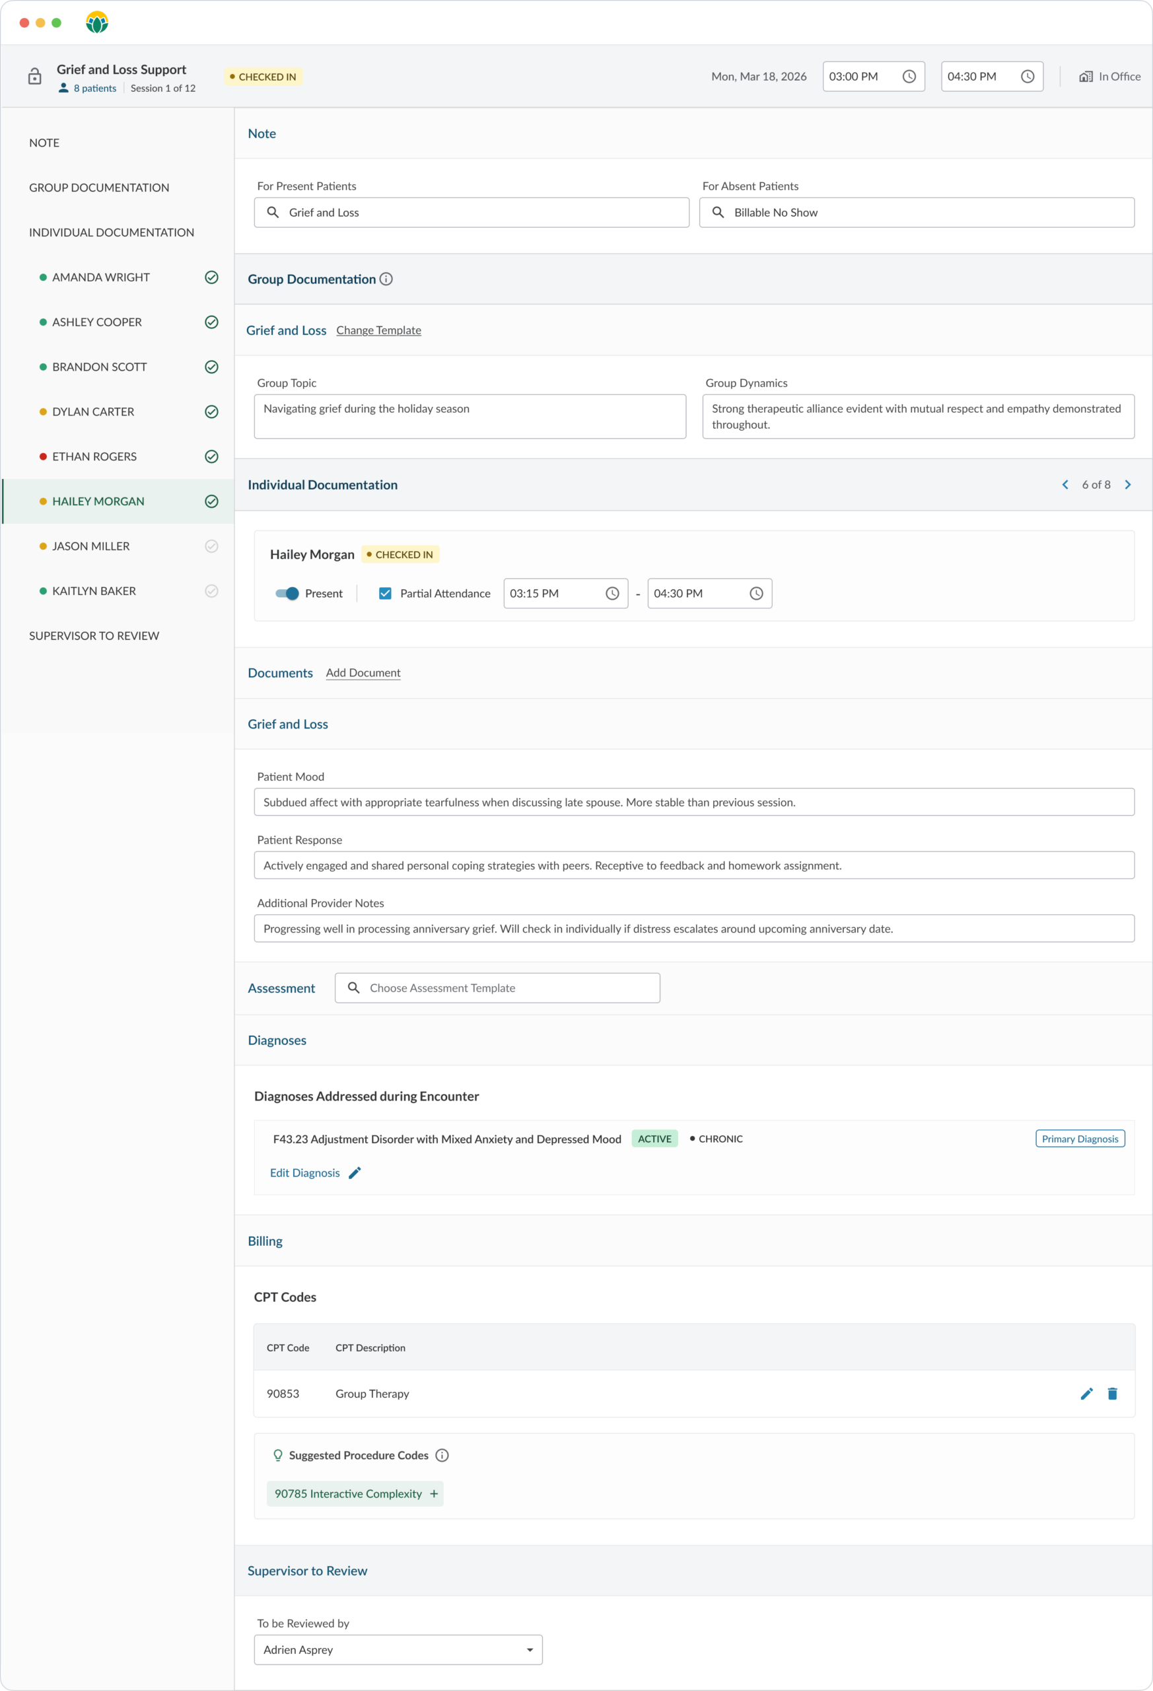Open clock picker for session start 03:00 PM
Viewport: 1153px width, 1691px height.
pyautogui.click(x=909, y=77)
